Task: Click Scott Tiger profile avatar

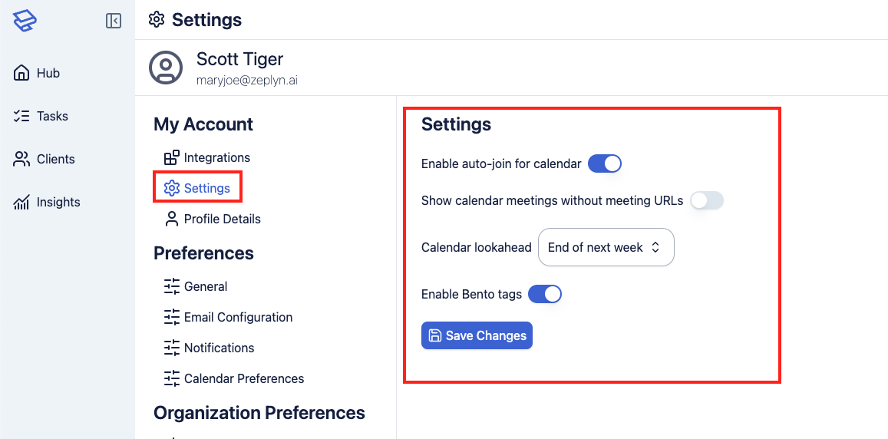Action: point(166,68)
